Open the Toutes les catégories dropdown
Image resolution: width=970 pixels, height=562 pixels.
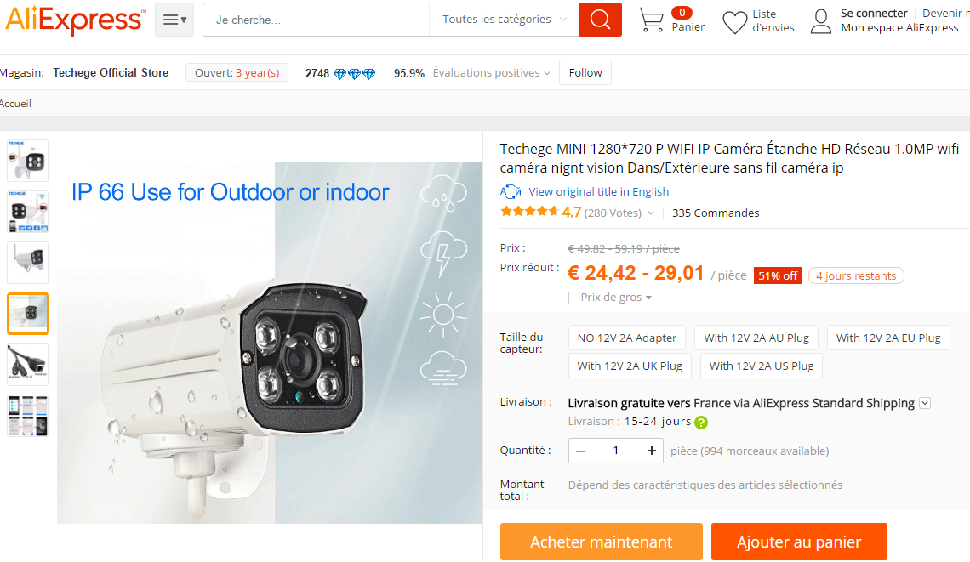(x=505, y=20)
